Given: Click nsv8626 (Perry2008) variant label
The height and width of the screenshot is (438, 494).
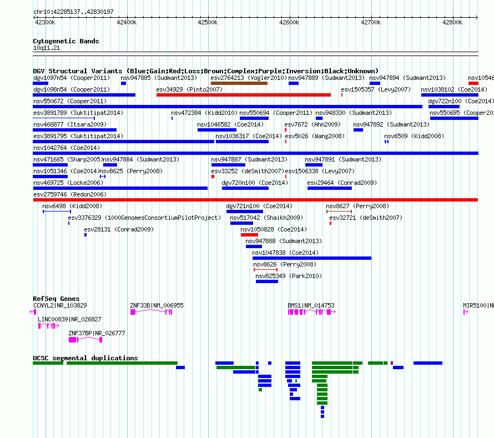Looking at the screenshot, I should click(285, 264).
